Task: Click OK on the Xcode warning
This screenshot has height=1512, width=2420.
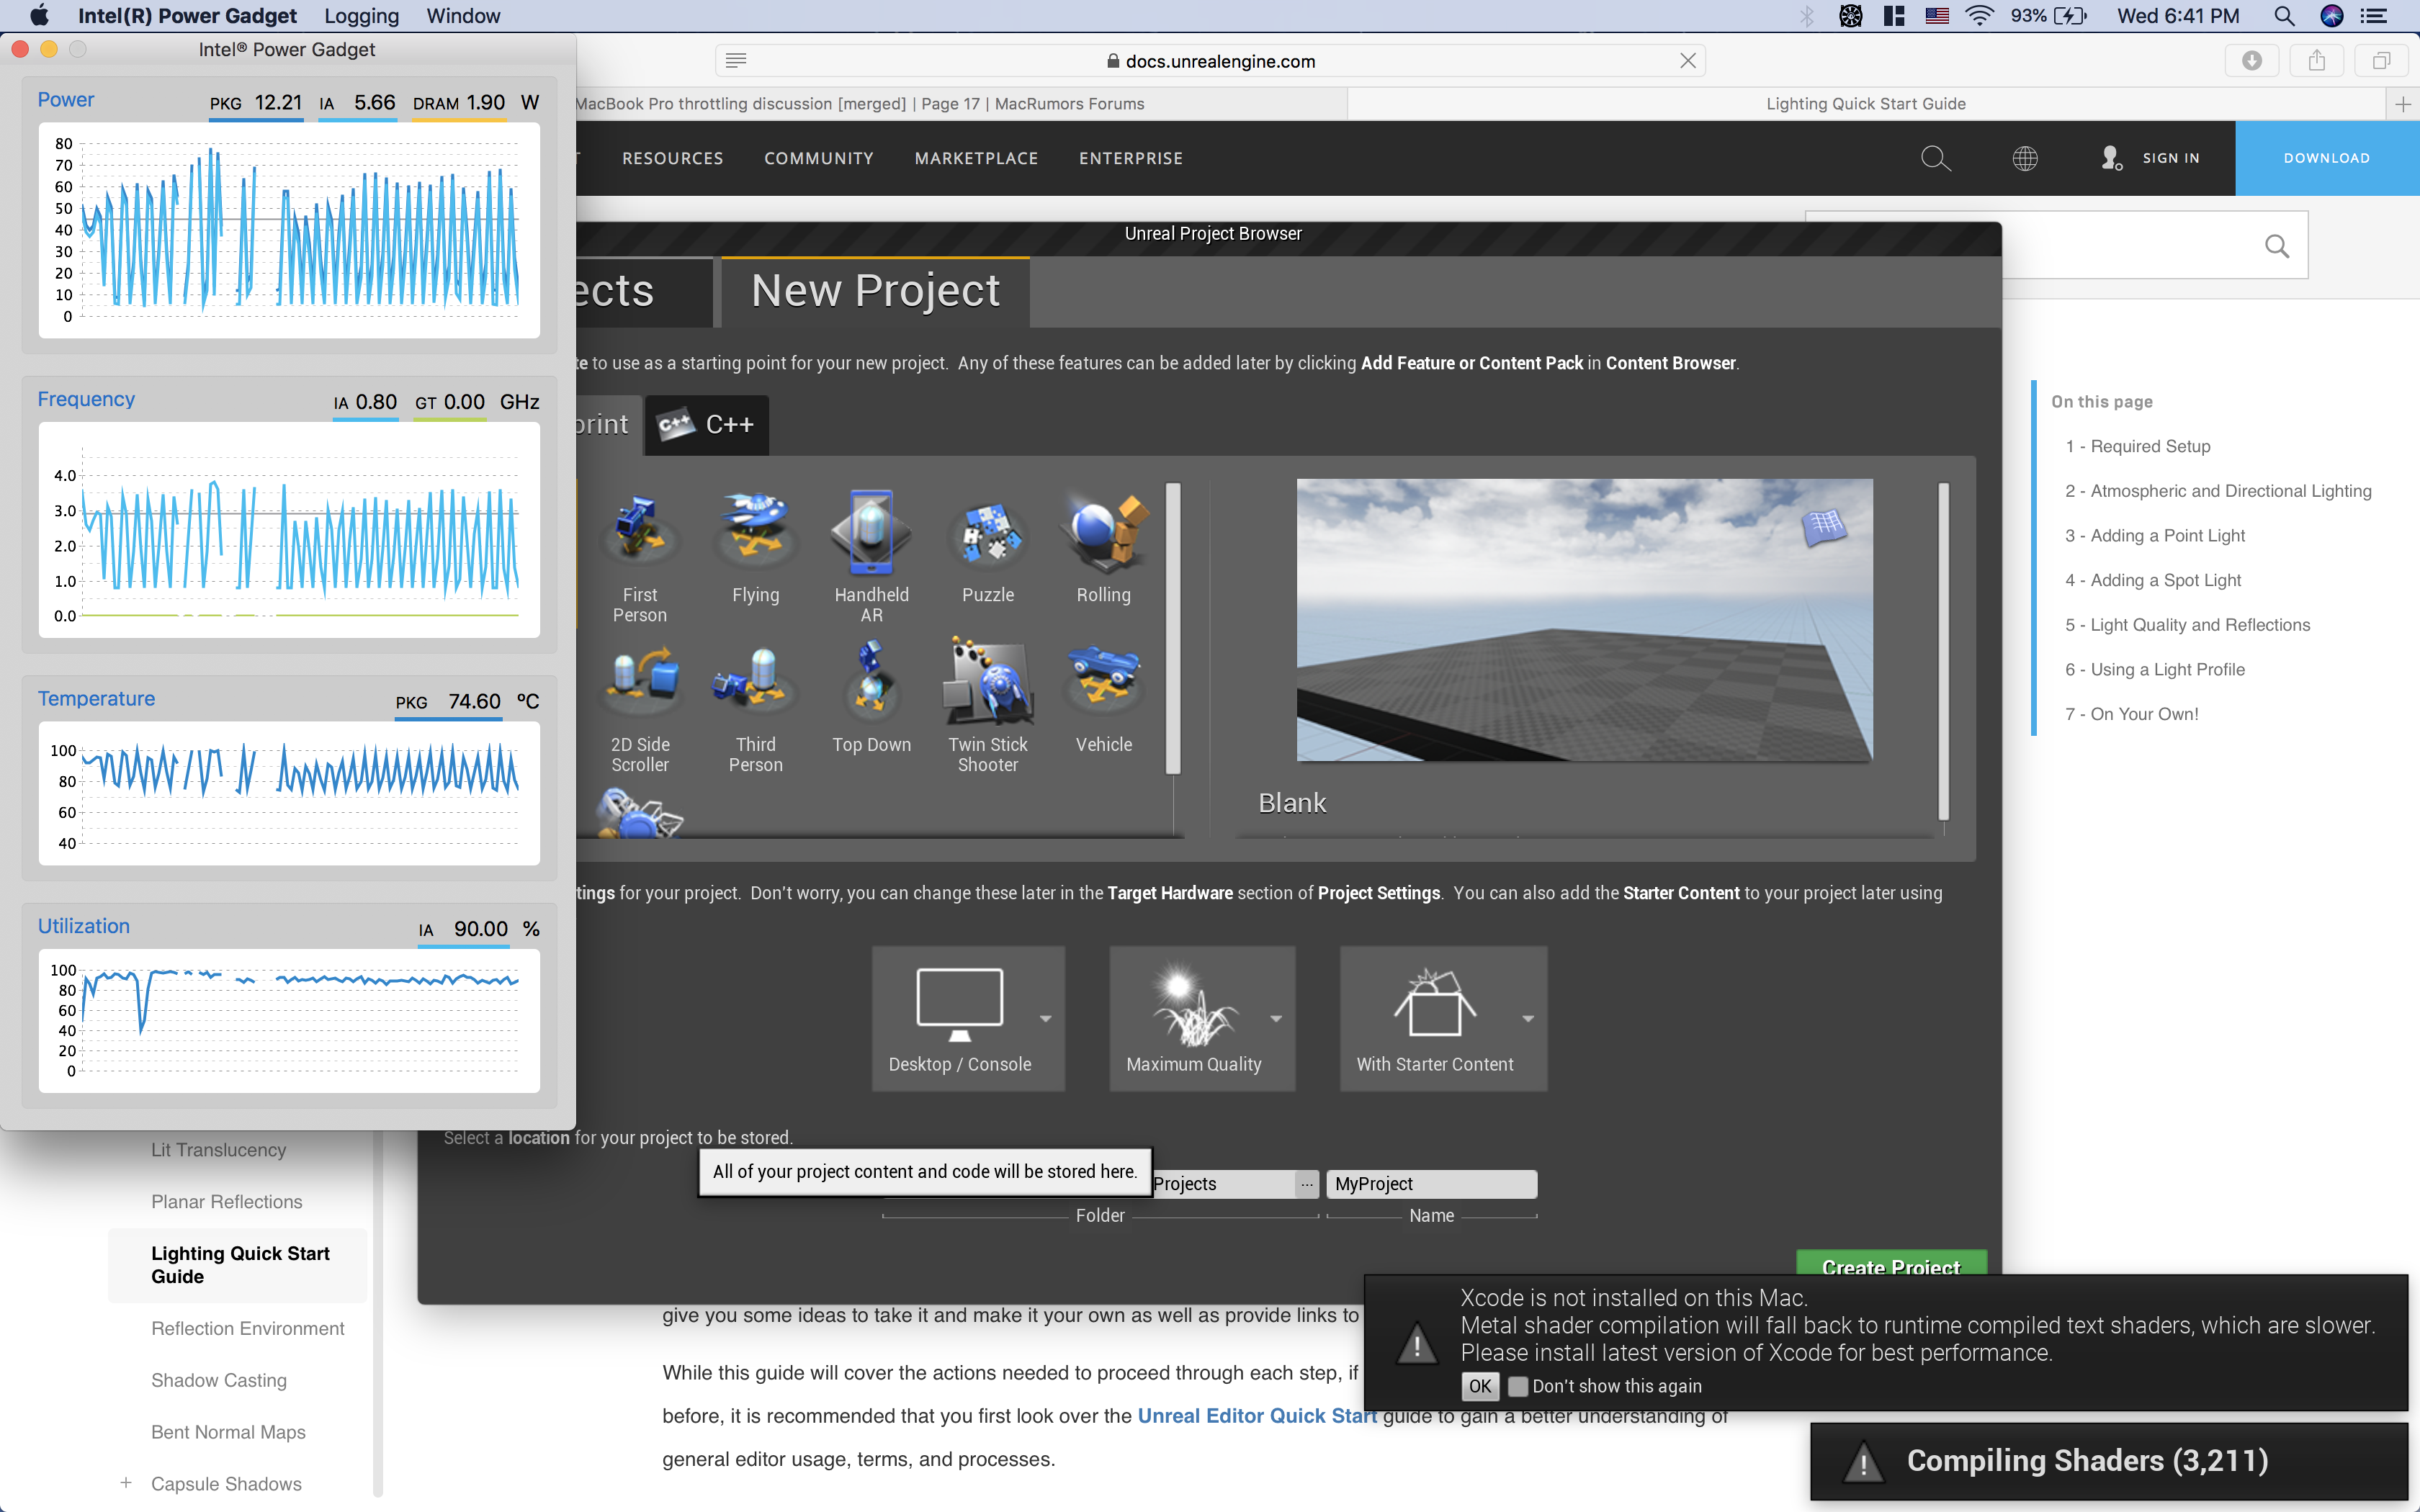Action: [x=1480, y=1386]
